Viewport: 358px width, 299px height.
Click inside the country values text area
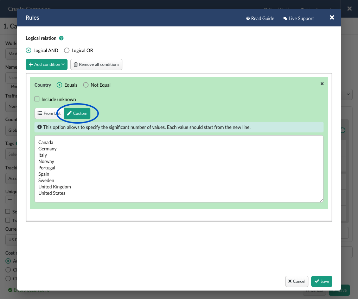(x=179, y=169)
